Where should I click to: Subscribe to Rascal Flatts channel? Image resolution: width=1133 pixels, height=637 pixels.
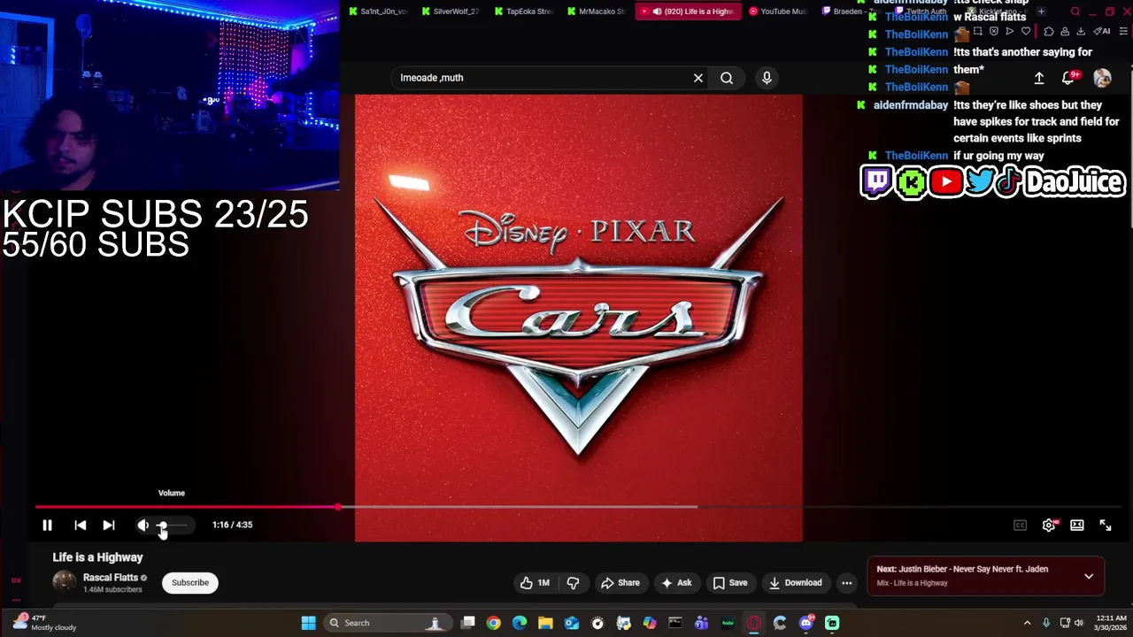pos(190,582)
